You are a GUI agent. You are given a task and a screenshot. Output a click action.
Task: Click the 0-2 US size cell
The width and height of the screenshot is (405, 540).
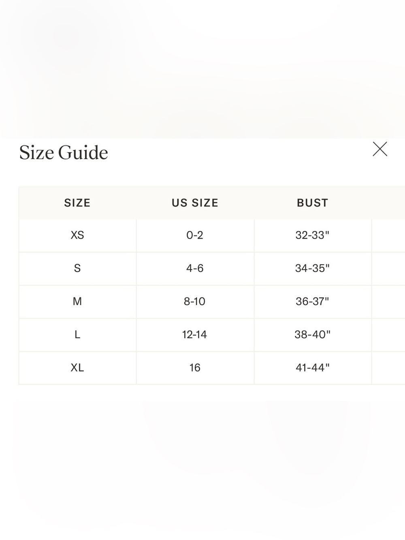195,235
